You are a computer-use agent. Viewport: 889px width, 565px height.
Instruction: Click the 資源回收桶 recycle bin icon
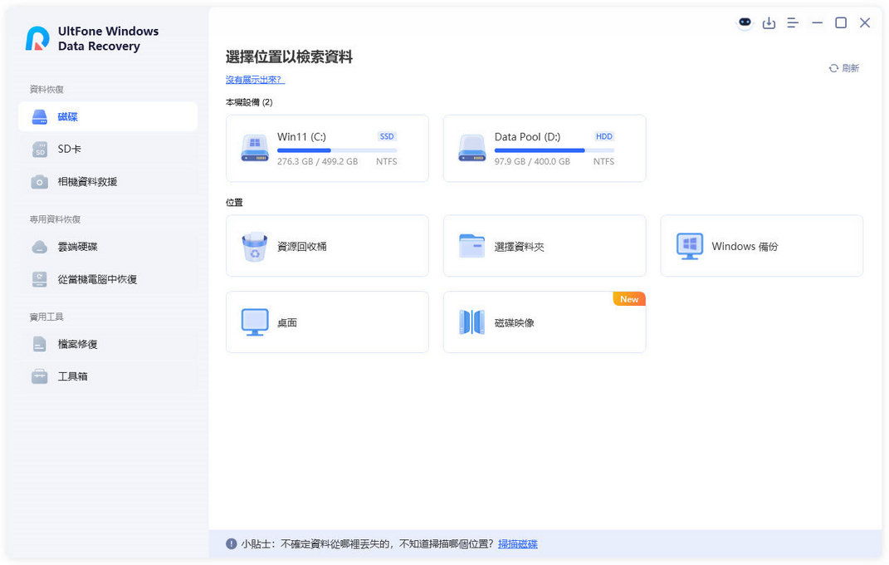(x=255, y=247)
